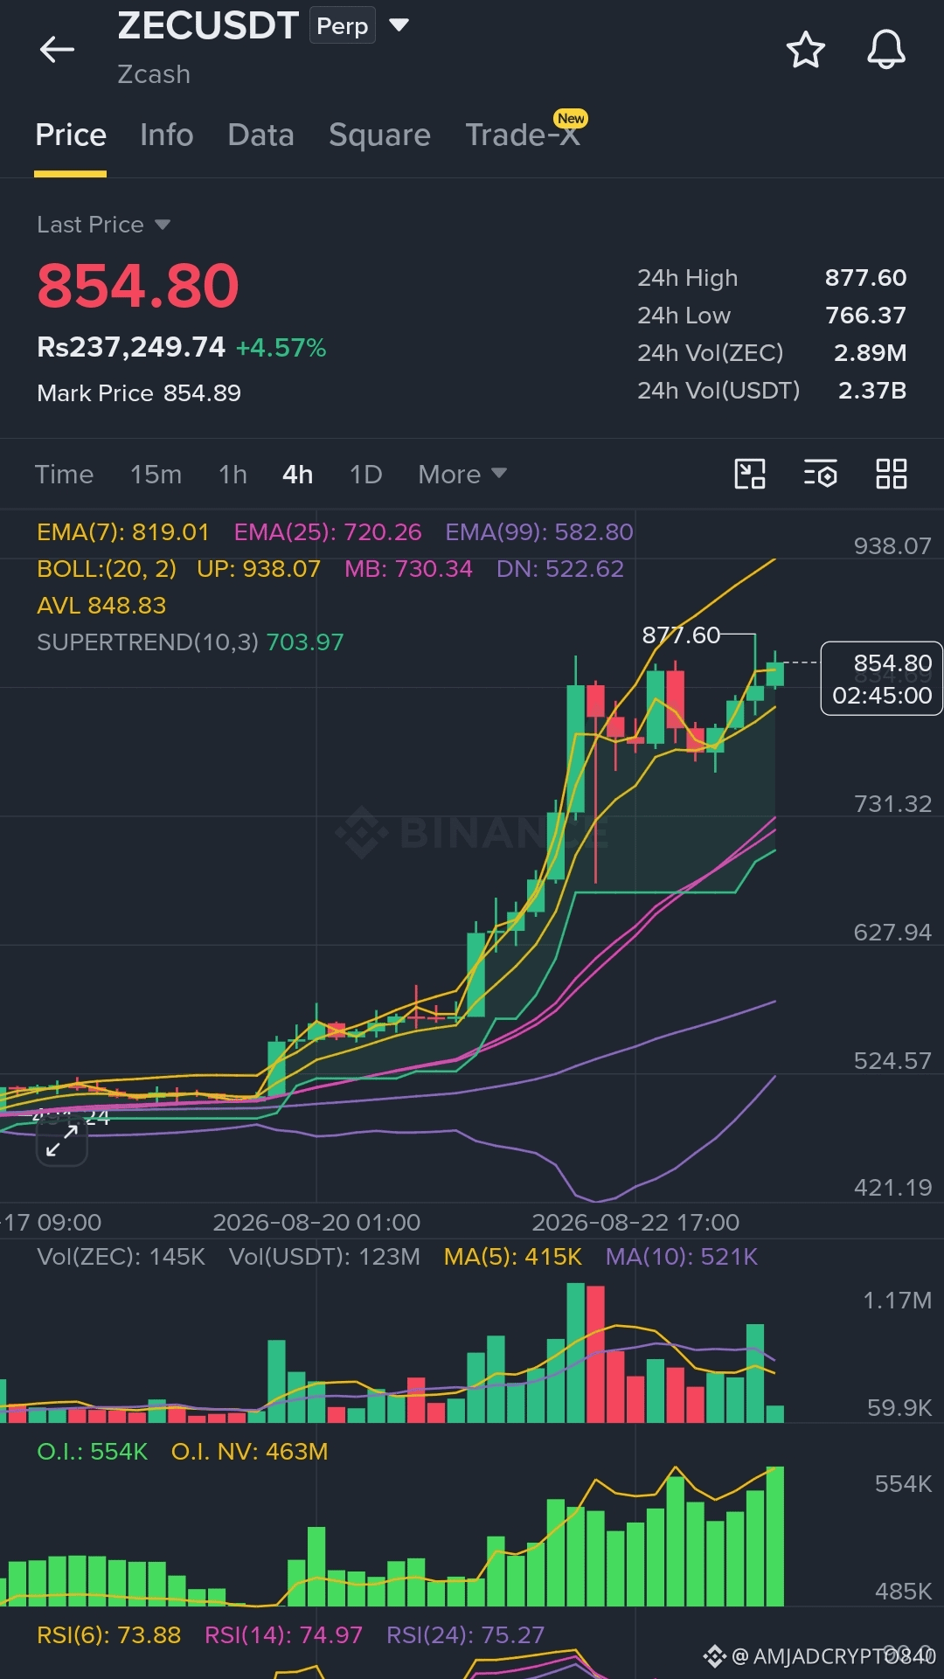This screenshot has width=944, height=1679.
Task: Tap the 2026-08-22 17:00 time axis label
Action: pos(635,1222)
